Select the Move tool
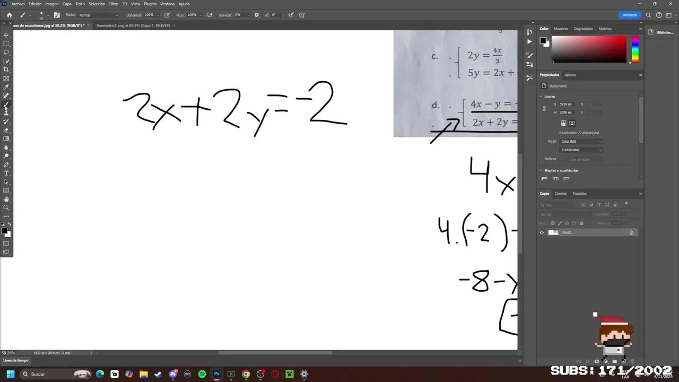This screenshot has height=382, width=679. point(6,35)
